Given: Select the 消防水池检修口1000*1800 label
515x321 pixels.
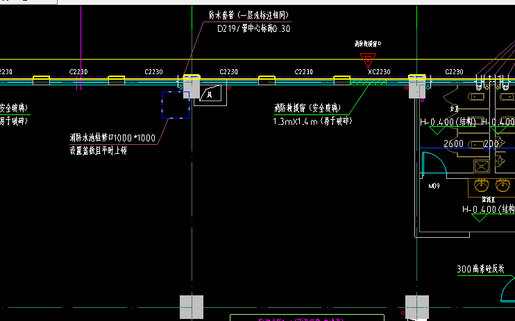Looking at the screenshot, I should click(x=112, y=137).
